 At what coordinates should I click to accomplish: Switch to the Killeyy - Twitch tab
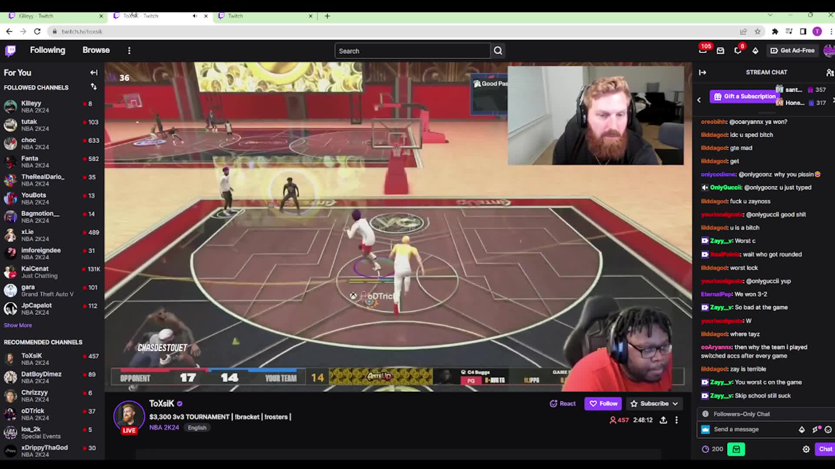[54, 16]
